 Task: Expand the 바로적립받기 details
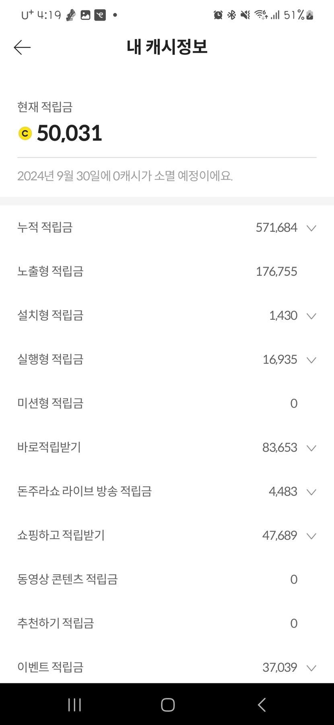pyautogui.click(x=311, y=448)
